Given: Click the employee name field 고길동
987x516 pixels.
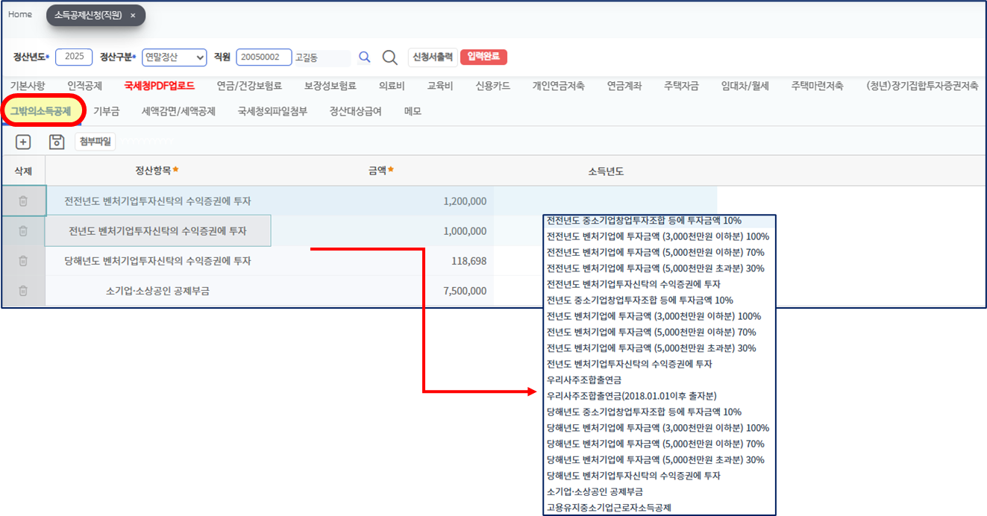Looking at the screenshot, I should (322, 57).
